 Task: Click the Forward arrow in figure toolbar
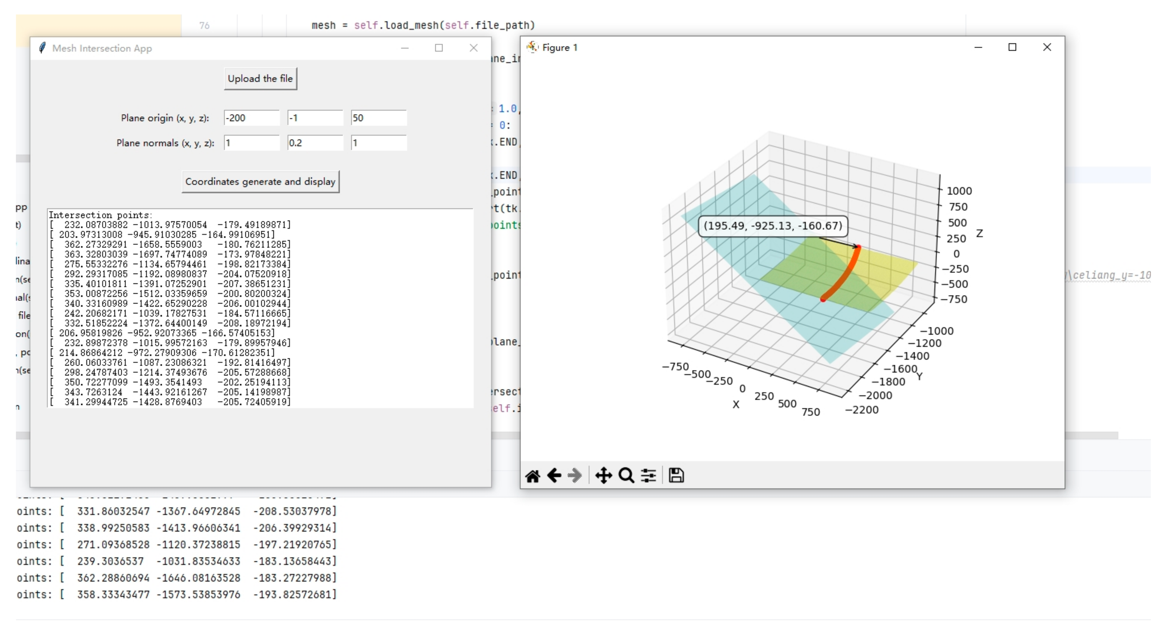click(575, 476)
